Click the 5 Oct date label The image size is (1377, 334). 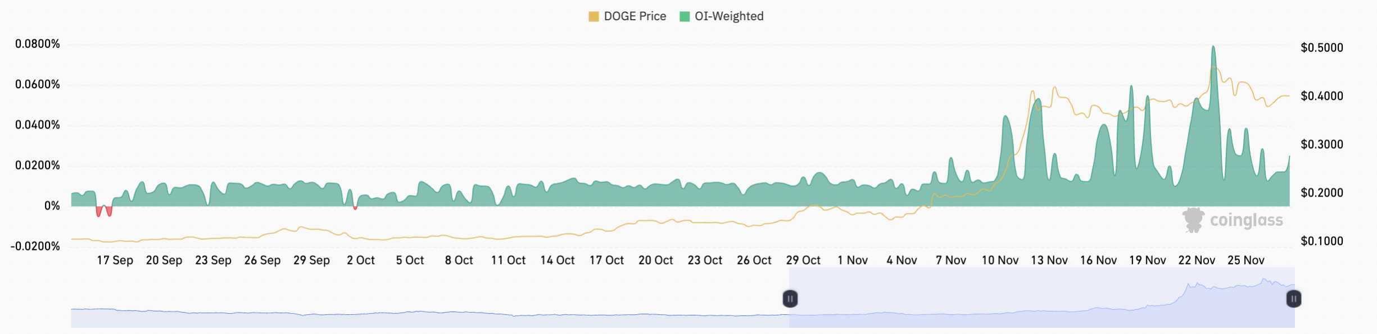[x=410, y=260]
